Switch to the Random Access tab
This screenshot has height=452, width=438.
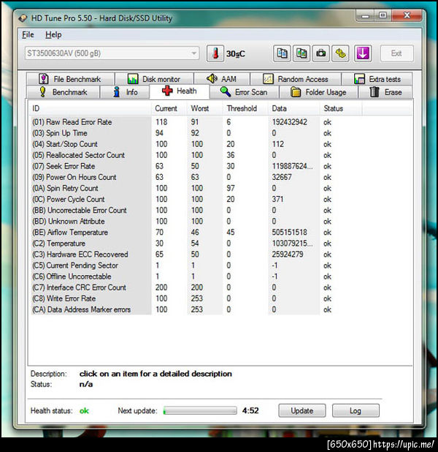click(x=296, y=79)
